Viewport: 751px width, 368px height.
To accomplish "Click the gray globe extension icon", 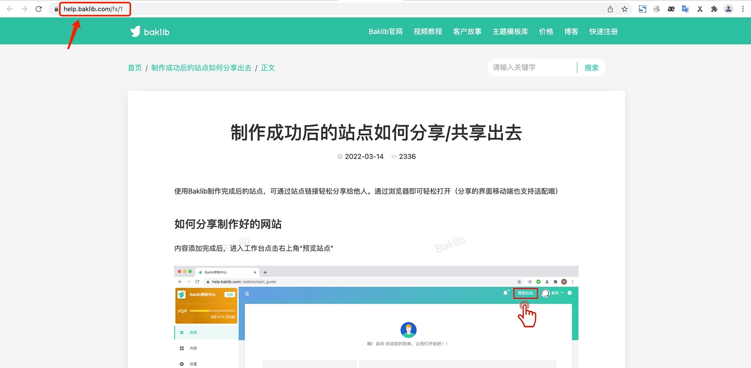I will tap(657, 9).
